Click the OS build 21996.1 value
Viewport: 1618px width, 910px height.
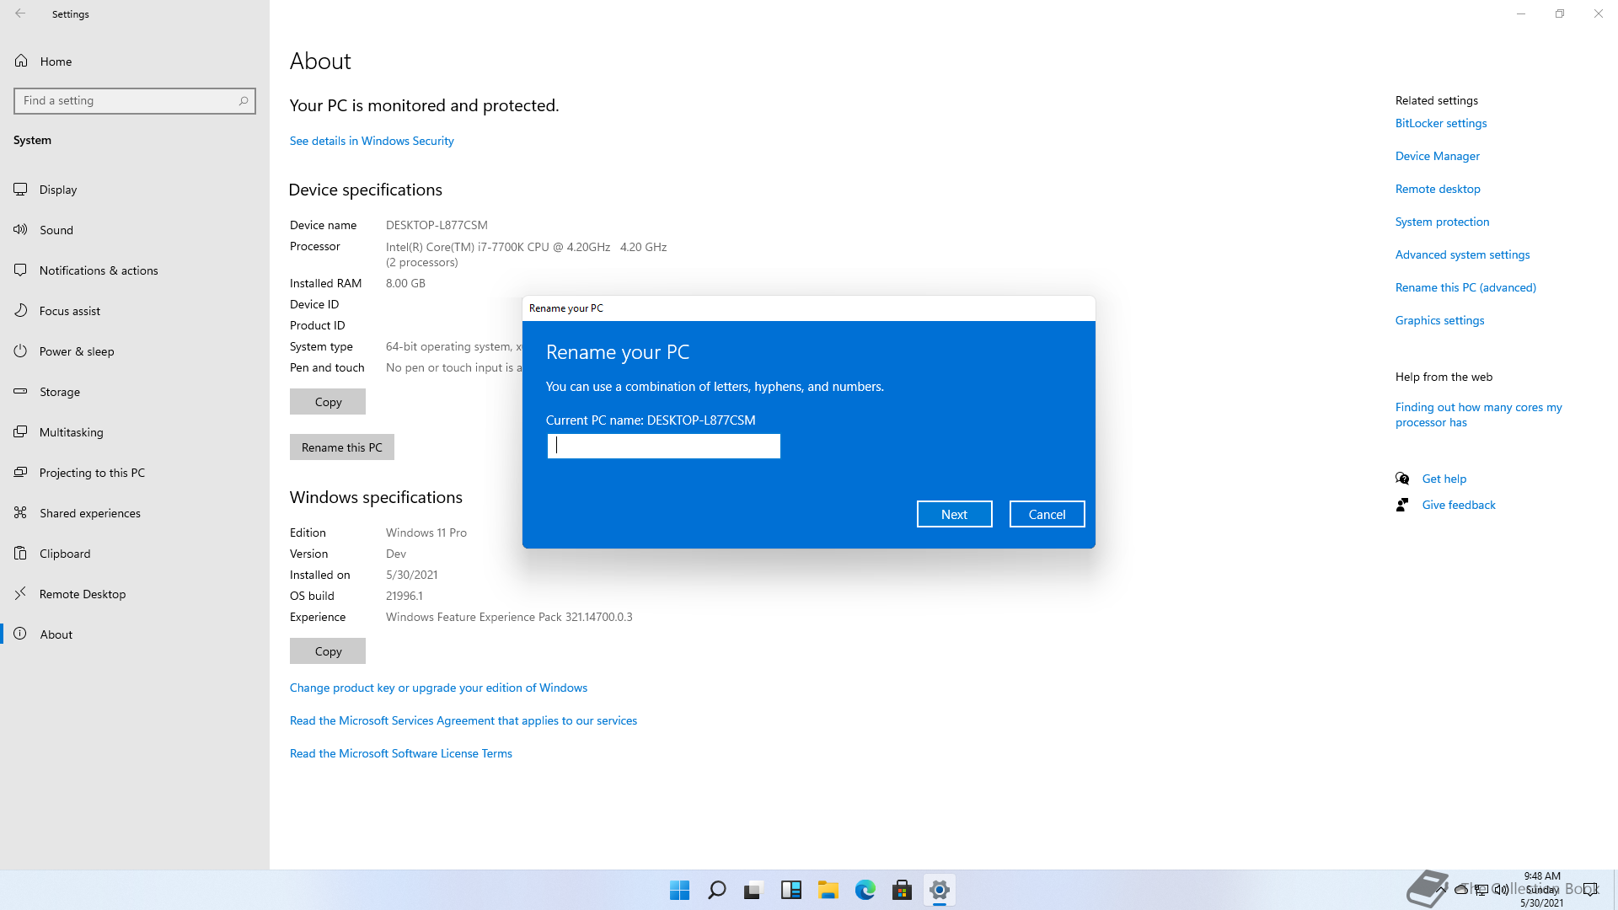(x=404, y=596)
